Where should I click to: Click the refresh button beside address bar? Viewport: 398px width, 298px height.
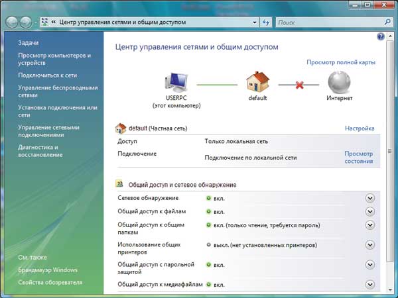[266, 23]
